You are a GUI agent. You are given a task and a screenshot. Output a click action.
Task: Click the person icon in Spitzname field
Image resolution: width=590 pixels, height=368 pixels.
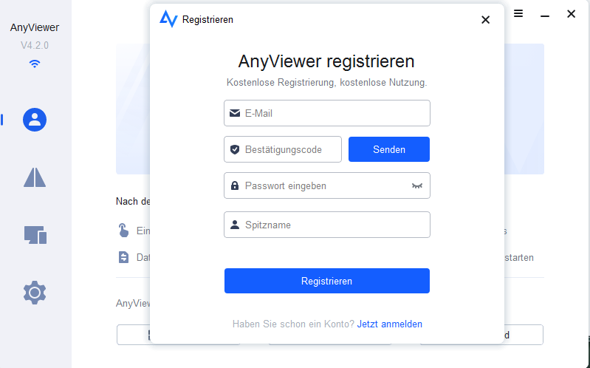(235, 225)
